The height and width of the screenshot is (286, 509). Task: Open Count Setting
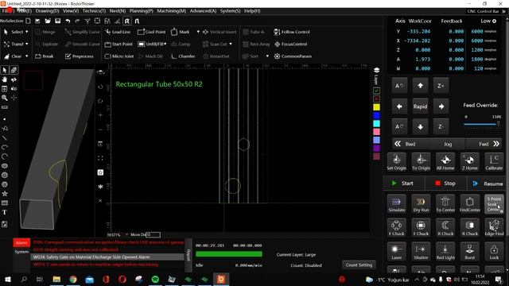point(359,265)
